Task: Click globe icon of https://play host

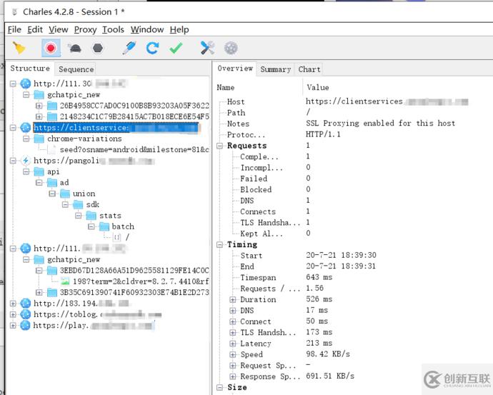Action: (x=26, y=326)
